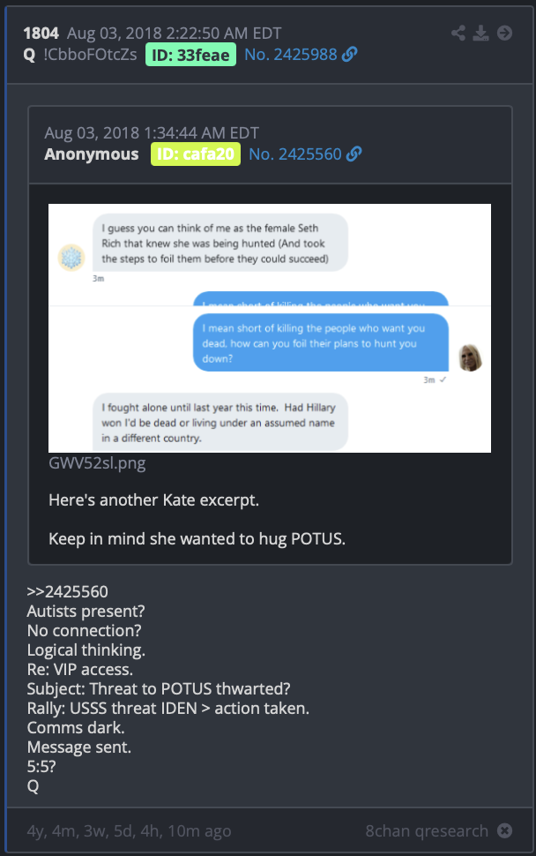The width and height of the screenshot is (536, 856).
Task: Click the share icon on post 1804
Action: click(458, 33)
